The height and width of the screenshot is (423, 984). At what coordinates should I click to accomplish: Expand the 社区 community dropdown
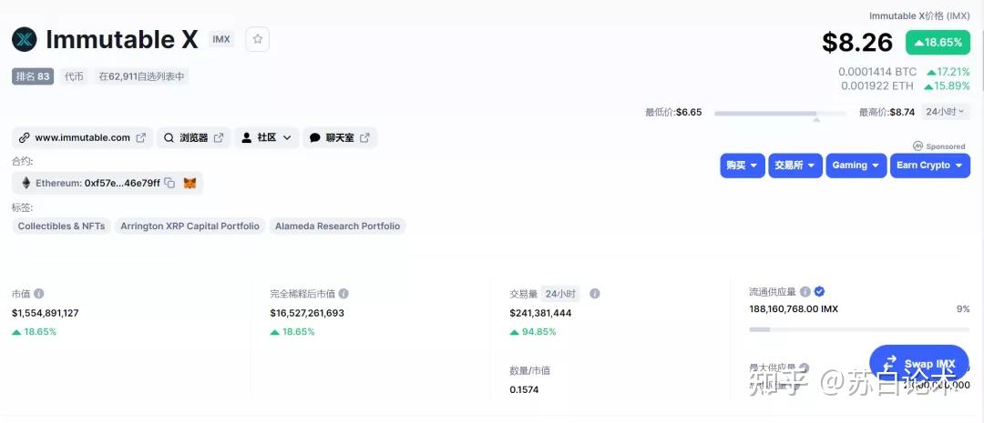coord(267,138)
